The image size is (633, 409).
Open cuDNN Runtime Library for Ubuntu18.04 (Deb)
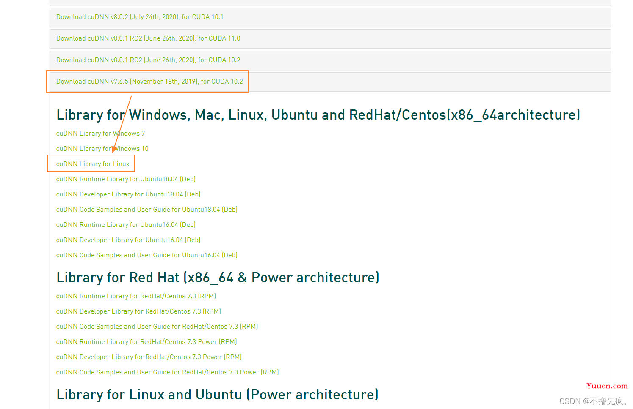click(126, 179)
